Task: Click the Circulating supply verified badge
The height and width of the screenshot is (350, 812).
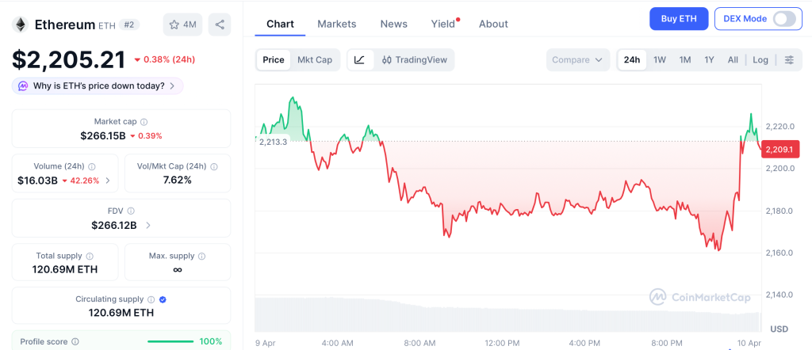Action: click(163, 299)
